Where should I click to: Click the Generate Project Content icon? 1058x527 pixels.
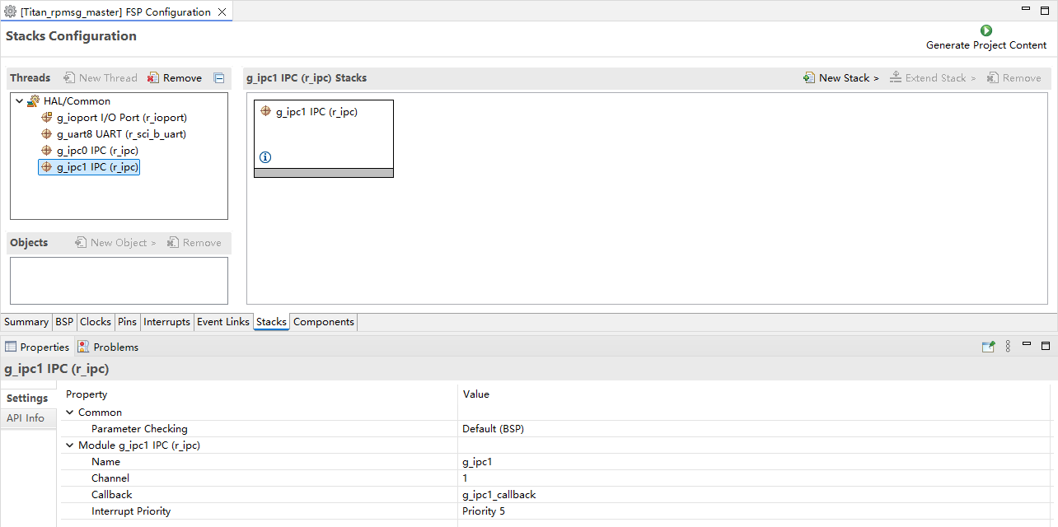point(985,30)
